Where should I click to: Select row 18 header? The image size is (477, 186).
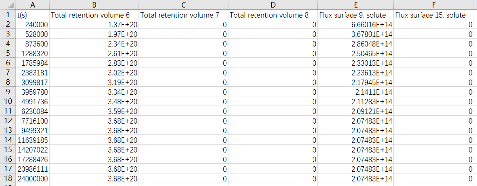[x=8, y=178]
